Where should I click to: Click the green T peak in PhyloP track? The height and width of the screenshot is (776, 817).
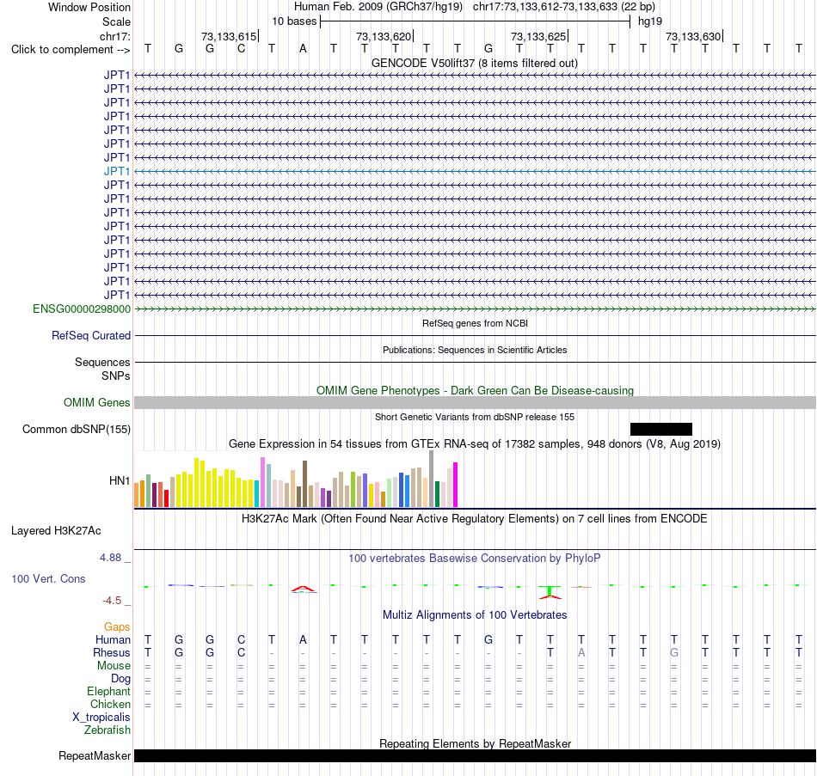click(x=550, y=592)
